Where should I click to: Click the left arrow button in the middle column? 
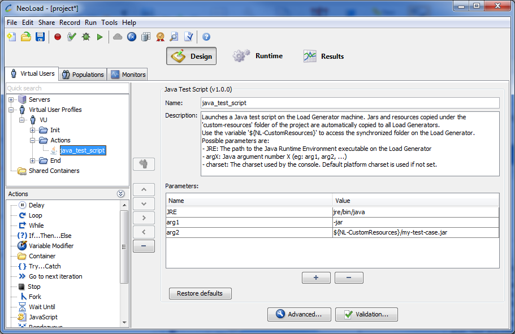144,232
